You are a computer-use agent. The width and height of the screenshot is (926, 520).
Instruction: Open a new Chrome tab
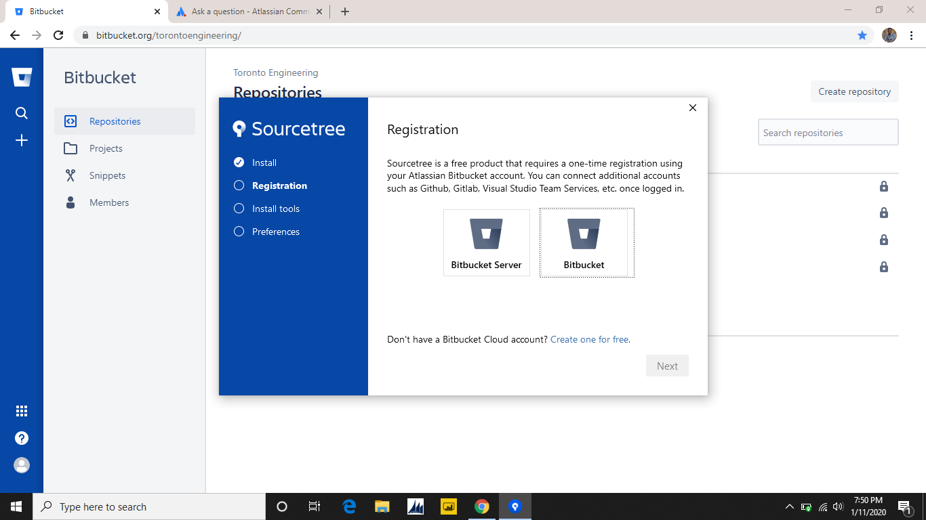tap(345, 12)
